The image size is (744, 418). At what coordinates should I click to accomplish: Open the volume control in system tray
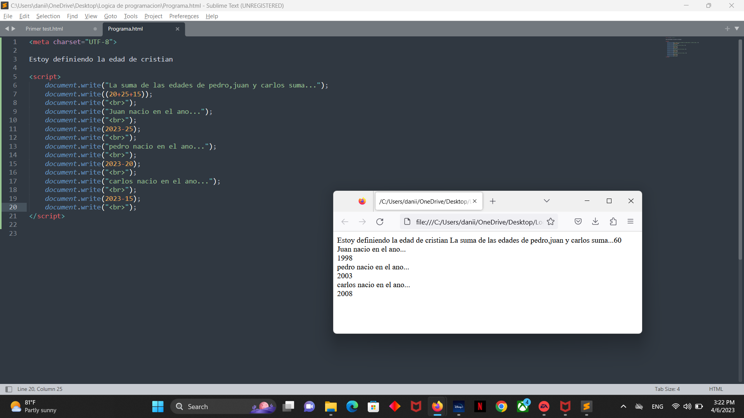687,407
